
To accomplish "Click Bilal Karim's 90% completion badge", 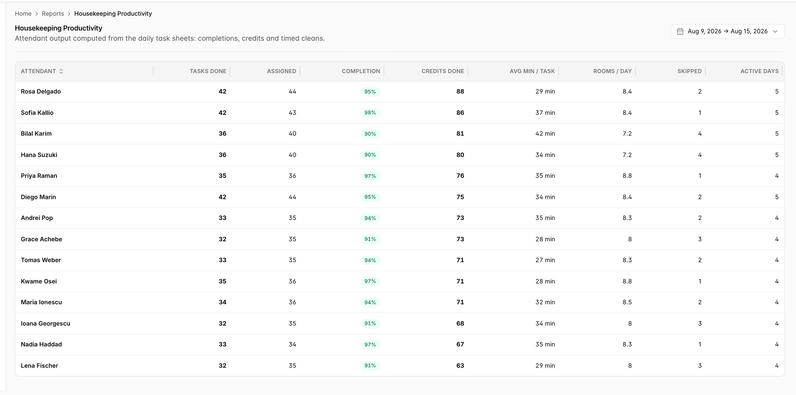I will [x=370, y=134].
